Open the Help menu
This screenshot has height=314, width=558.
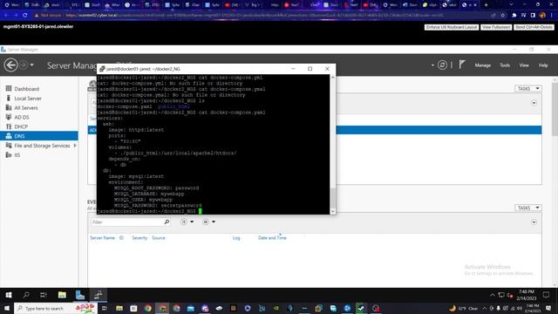tap(543, 65)
